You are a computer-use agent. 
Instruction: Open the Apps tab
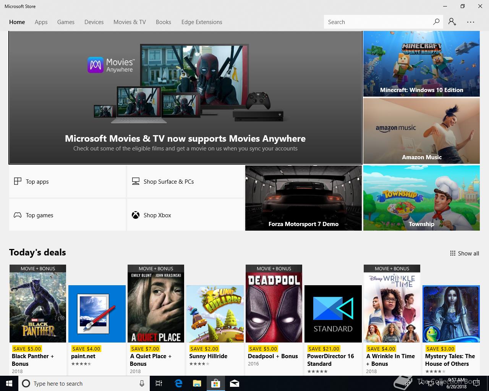coord(41,22)
